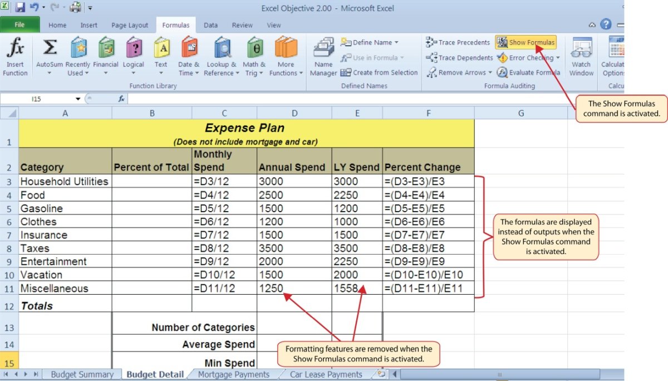The height and width of the screenshot is (381, 668).
Task: Select the Vacation category cell
Action: [65, 275]
